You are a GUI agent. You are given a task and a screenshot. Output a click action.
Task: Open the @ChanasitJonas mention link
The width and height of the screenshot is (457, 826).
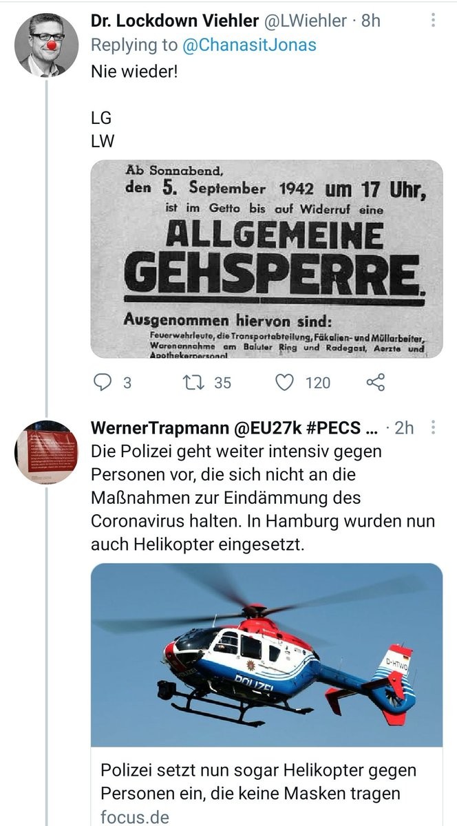point(248,45)
